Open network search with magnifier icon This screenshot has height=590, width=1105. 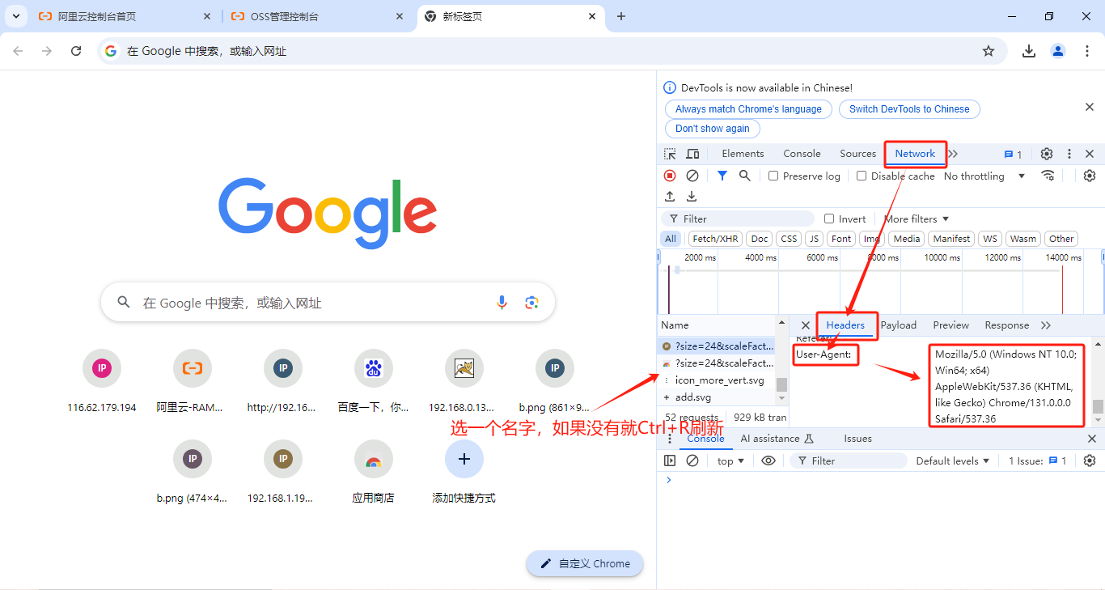(745, 176)
